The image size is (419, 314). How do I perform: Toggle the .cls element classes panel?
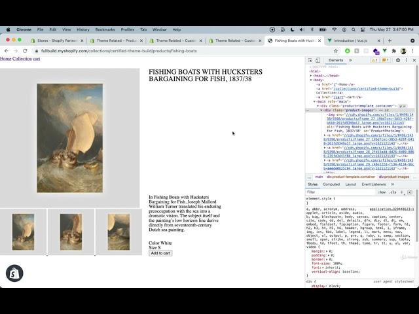click(x=393, y=192)
